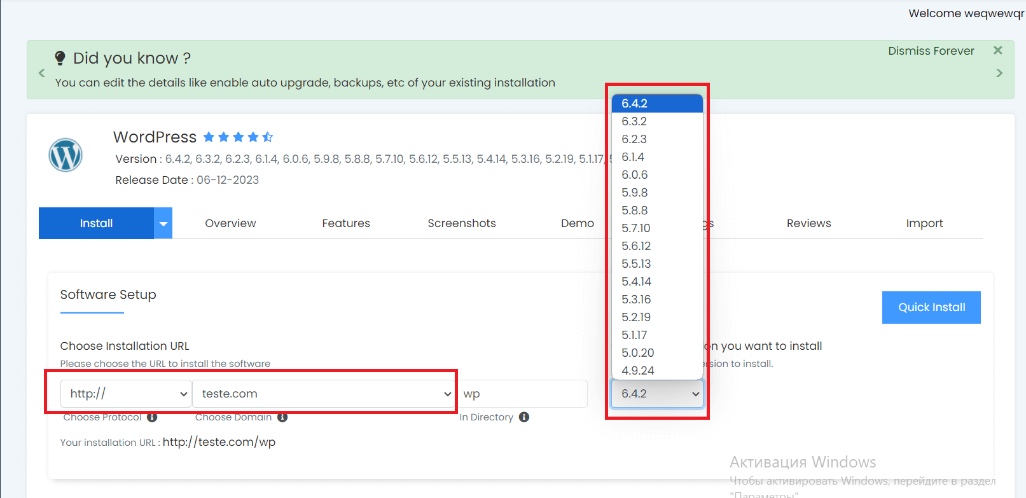1026x498 pixels.
Task: Select version 5.5.13 in list
Action: coord(657,264)
